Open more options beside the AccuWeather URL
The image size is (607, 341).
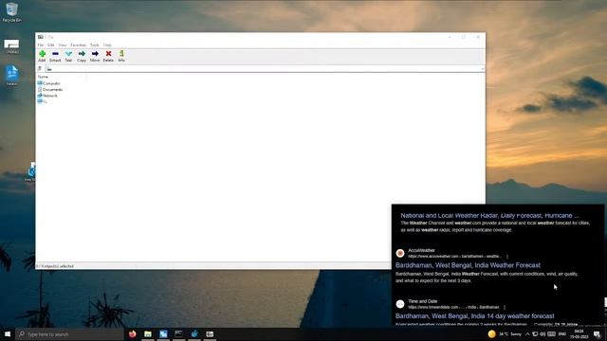507,257
